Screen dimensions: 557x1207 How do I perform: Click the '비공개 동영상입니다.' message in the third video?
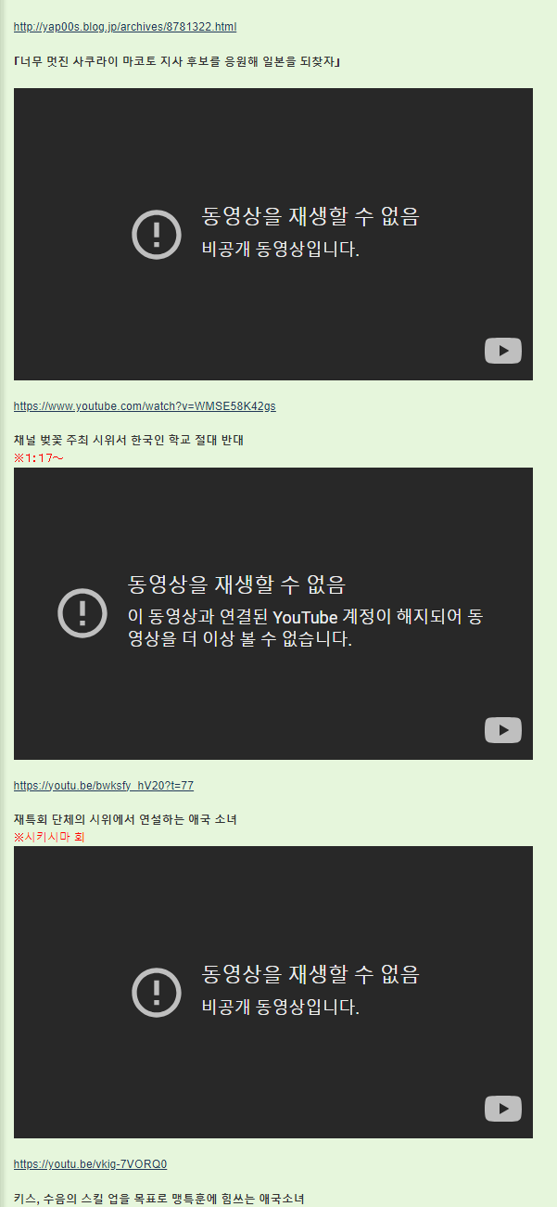[x=280, y=1008]
